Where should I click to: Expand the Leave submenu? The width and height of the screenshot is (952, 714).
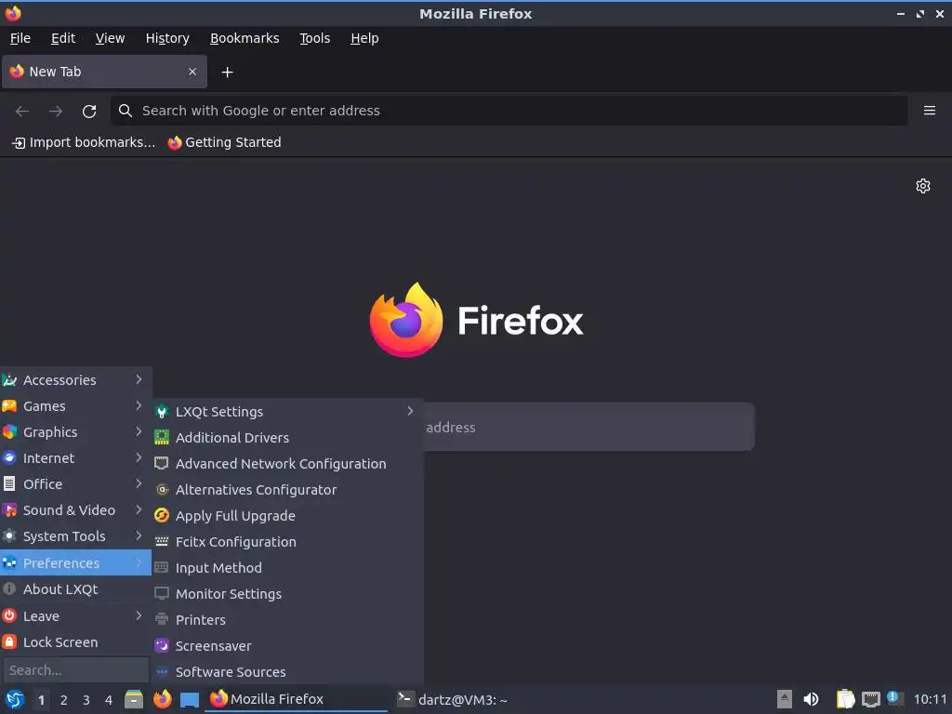point(75,616)
